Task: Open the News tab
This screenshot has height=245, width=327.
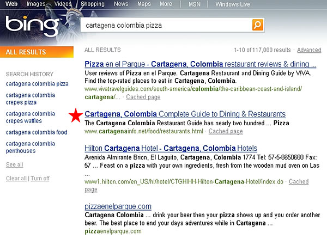Action: pyautogui.click(x=121, y=4)
